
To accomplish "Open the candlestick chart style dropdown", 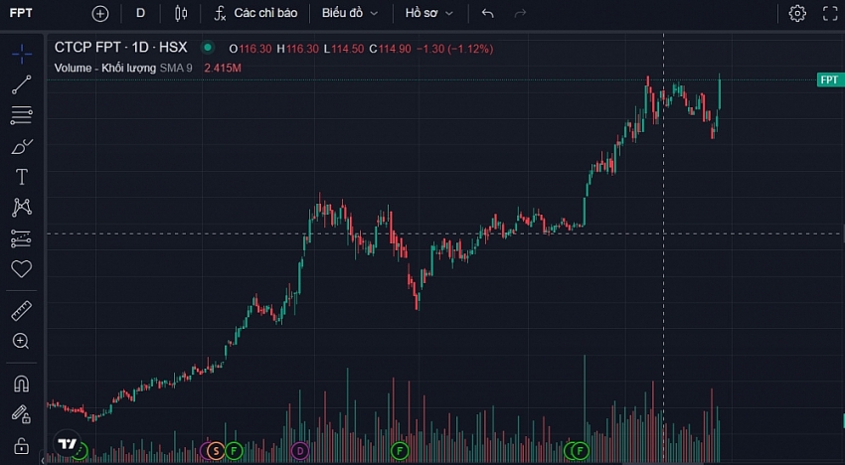I will 180,14.
